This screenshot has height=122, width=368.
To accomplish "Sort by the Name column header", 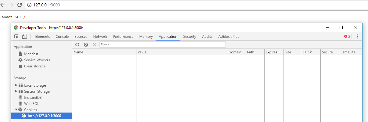I will click(104, 52).
